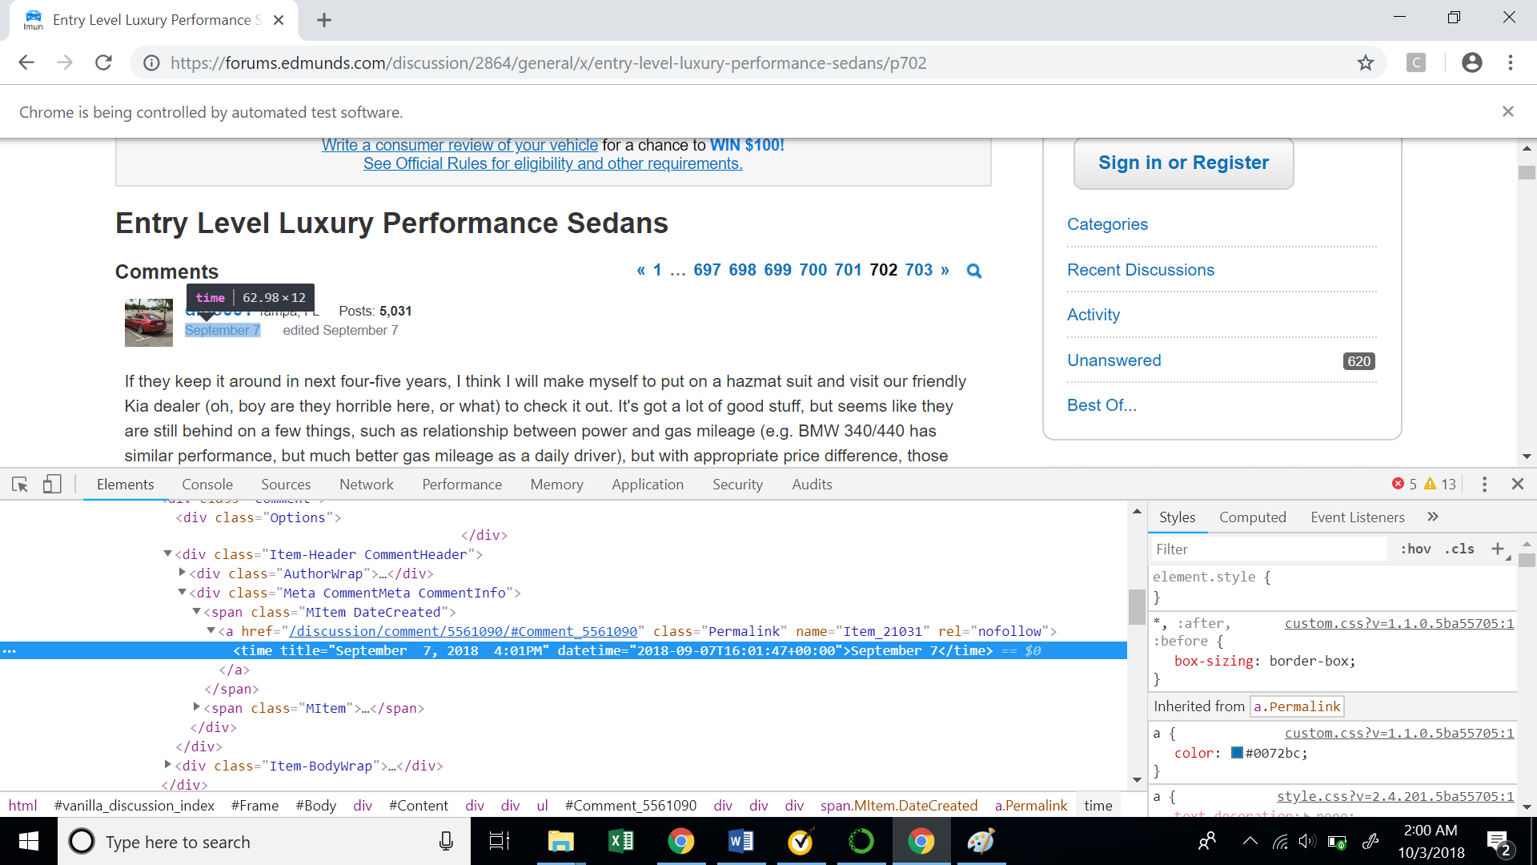1537x865 pixels.
Task: Click the close DevTools X icon
Action: click(x=1517, y=484)
